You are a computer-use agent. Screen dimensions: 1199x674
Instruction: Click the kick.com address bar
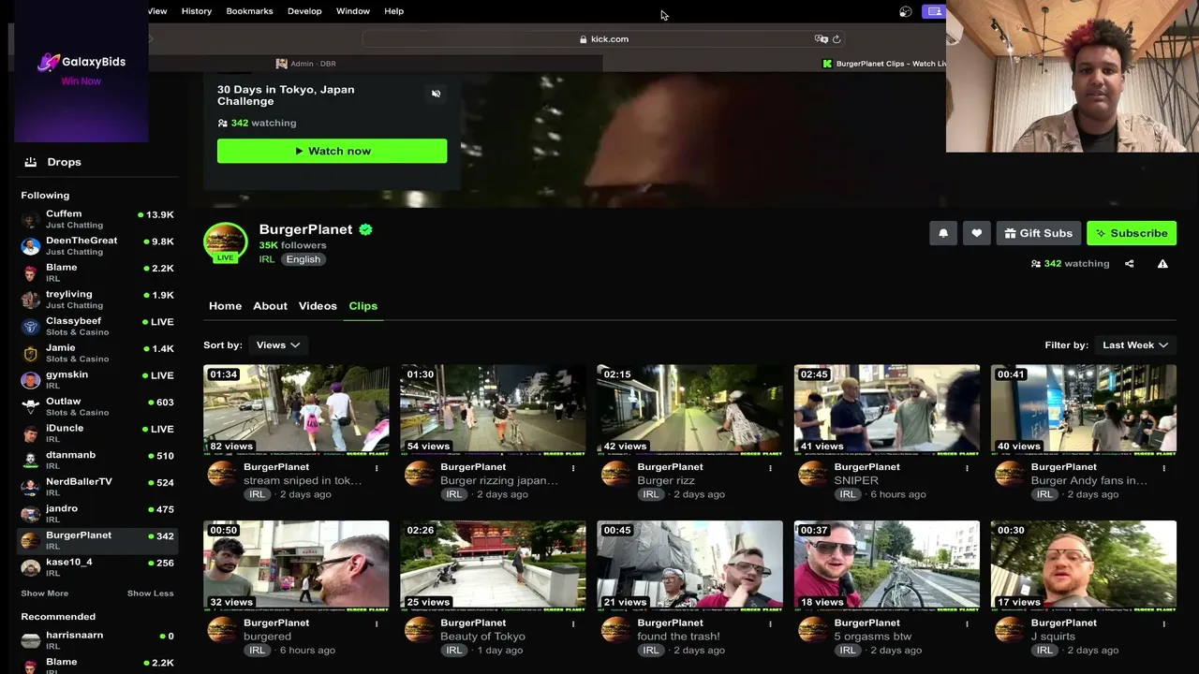(604, 39)
